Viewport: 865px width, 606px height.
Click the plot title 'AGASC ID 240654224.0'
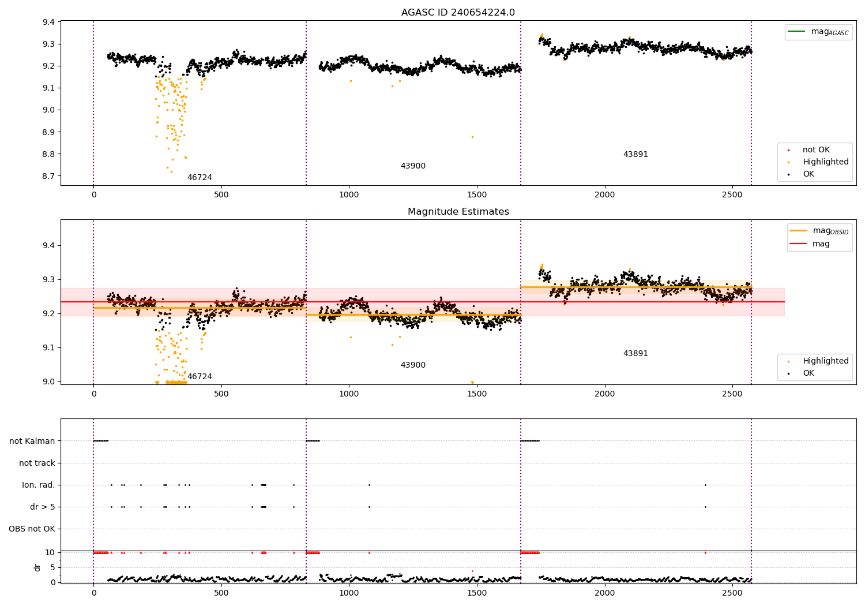pyautogui.click(x=458, y=13)
